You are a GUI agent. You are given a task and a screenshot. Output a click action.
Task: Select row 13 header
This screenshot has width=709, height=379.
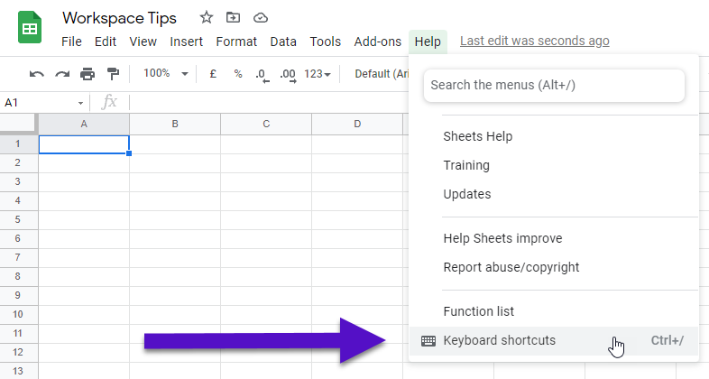coord(18,371)
